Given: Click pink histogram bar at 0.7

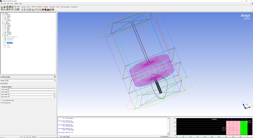Looking at the screenshot, I should (228, 128).
